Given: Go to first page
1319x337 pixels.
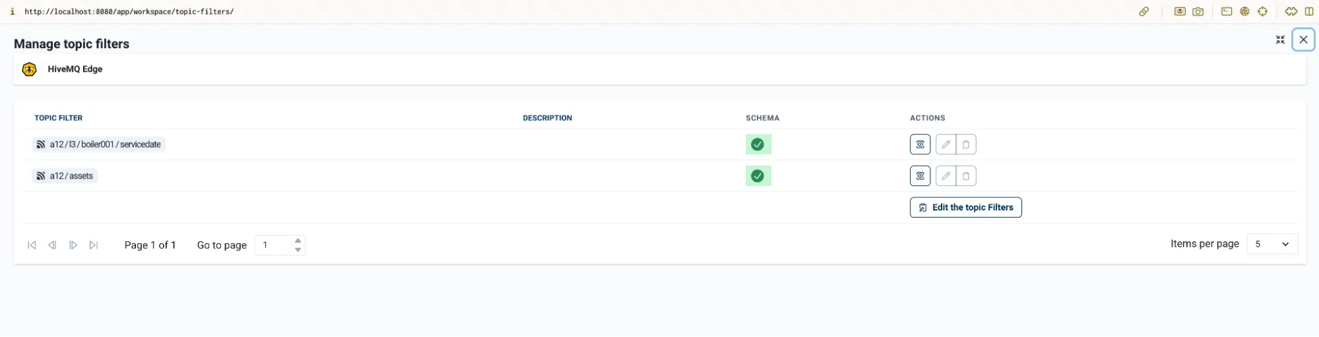Looking at the screenshot, I should click(x=32, y=245).
